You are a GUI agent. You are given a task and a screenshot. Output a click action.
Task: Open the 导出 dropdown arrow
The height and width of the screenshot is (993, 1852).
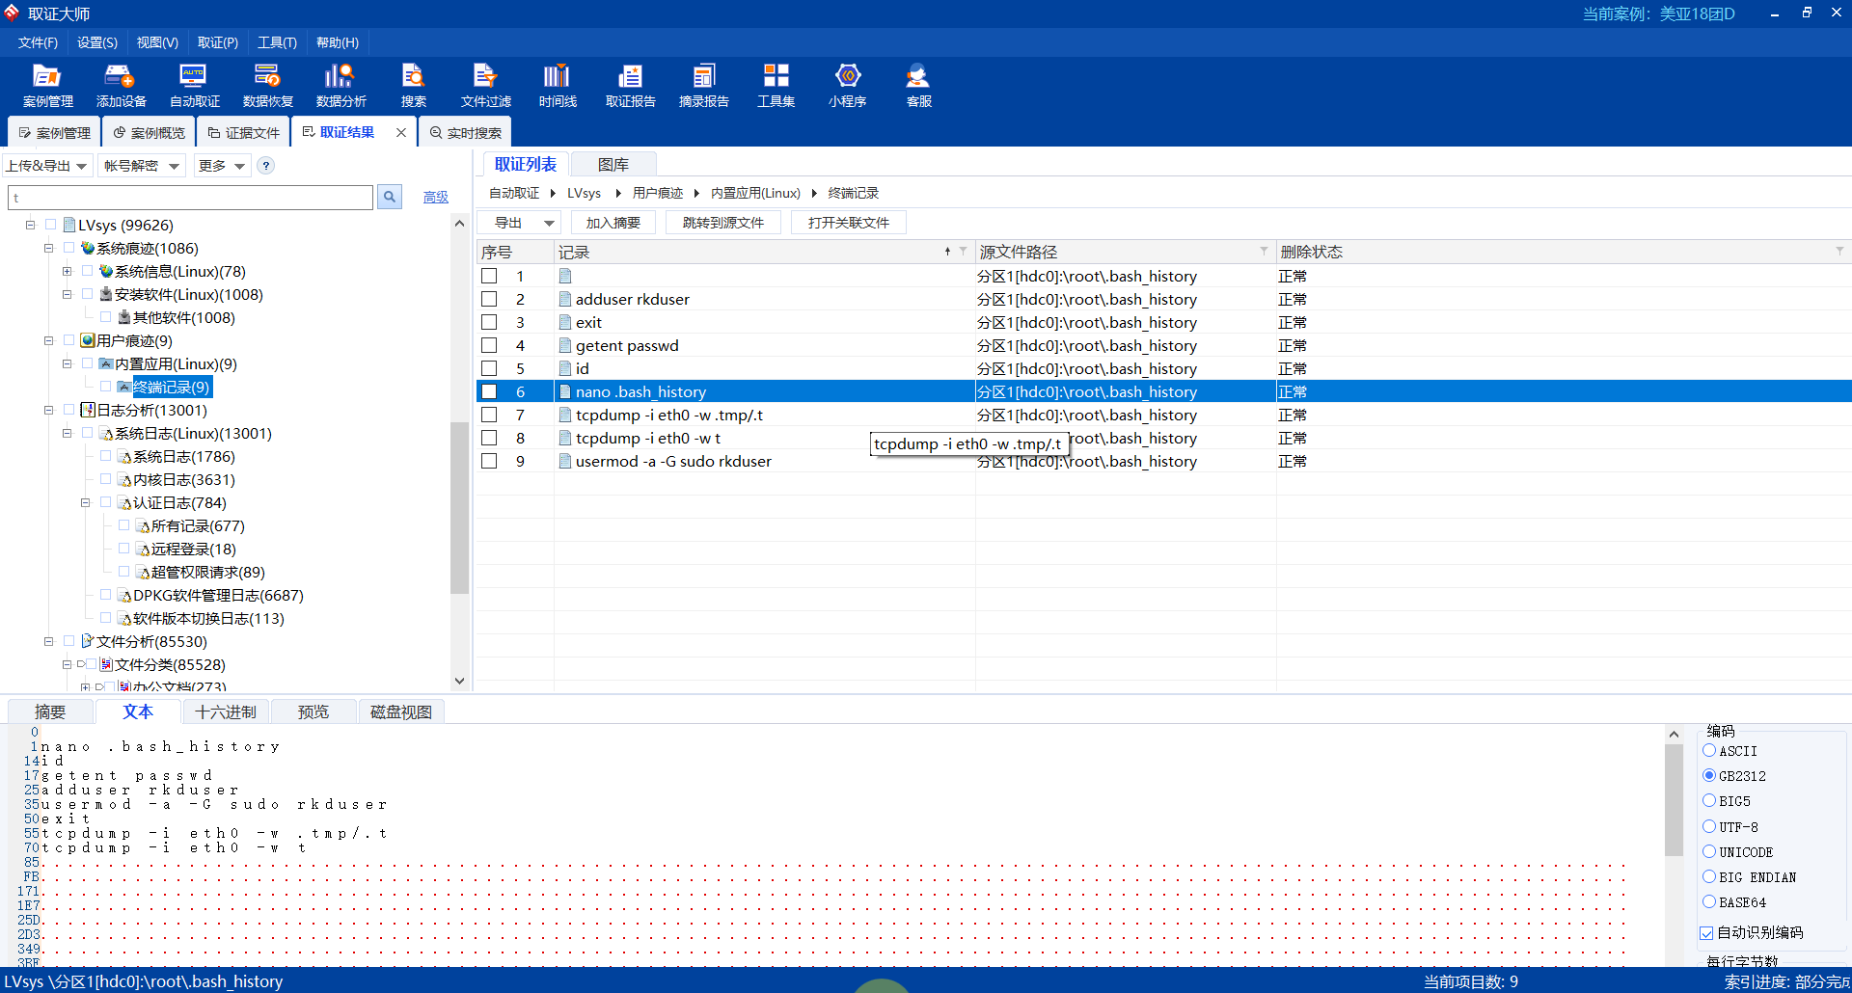tap(549, 223)
